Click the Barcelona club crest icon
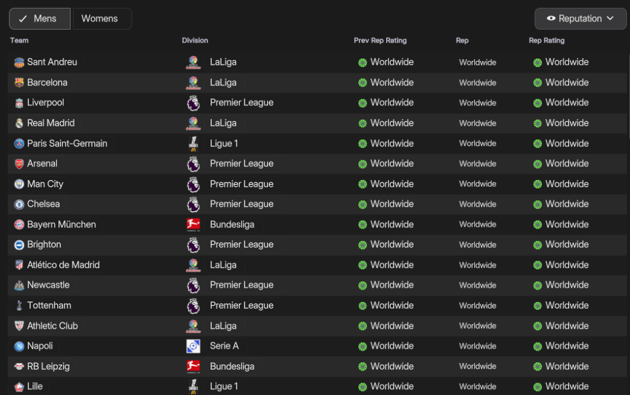Viewport: 630px width, 395px height. tap(19, 83)
